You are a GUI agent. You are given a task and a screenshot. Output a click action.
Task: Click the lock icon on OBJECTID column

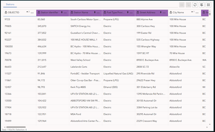pyautogui.click(x=6, y=13)
